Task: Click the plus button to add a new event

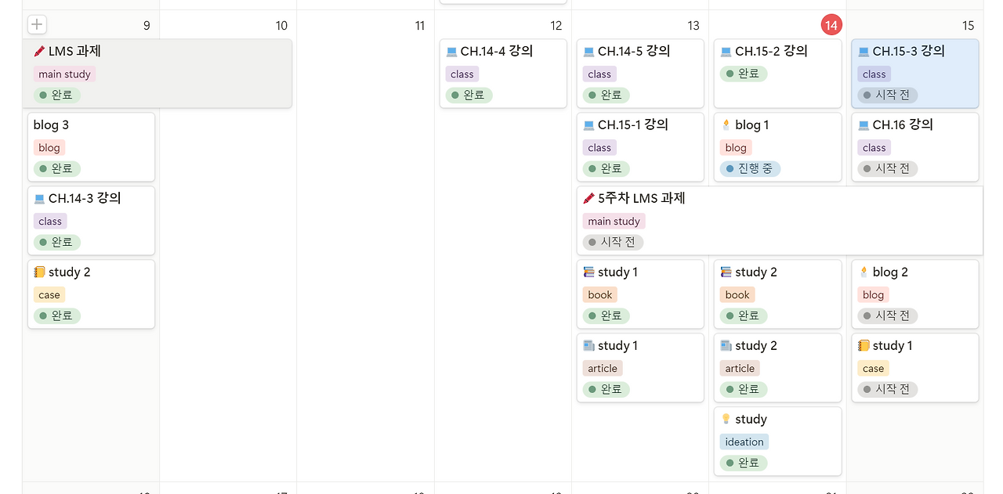Action: click(36, 24)
